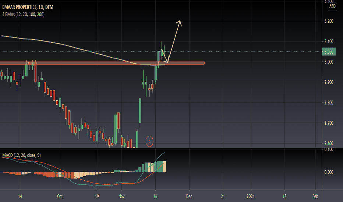Click the 2021 label on time axis
The width and height of the screenshot is (343, 202).
point(251,196)
